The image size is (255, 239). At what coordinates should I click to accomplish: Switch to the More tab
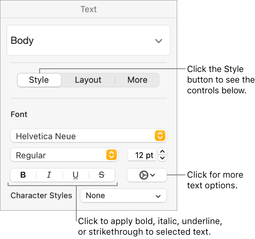tap(137, 80)
